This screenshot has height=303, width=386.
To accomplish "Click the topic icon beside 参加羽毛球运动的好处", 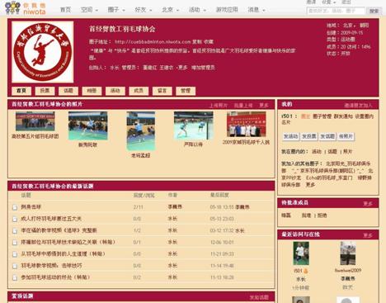I will point(15,278).
